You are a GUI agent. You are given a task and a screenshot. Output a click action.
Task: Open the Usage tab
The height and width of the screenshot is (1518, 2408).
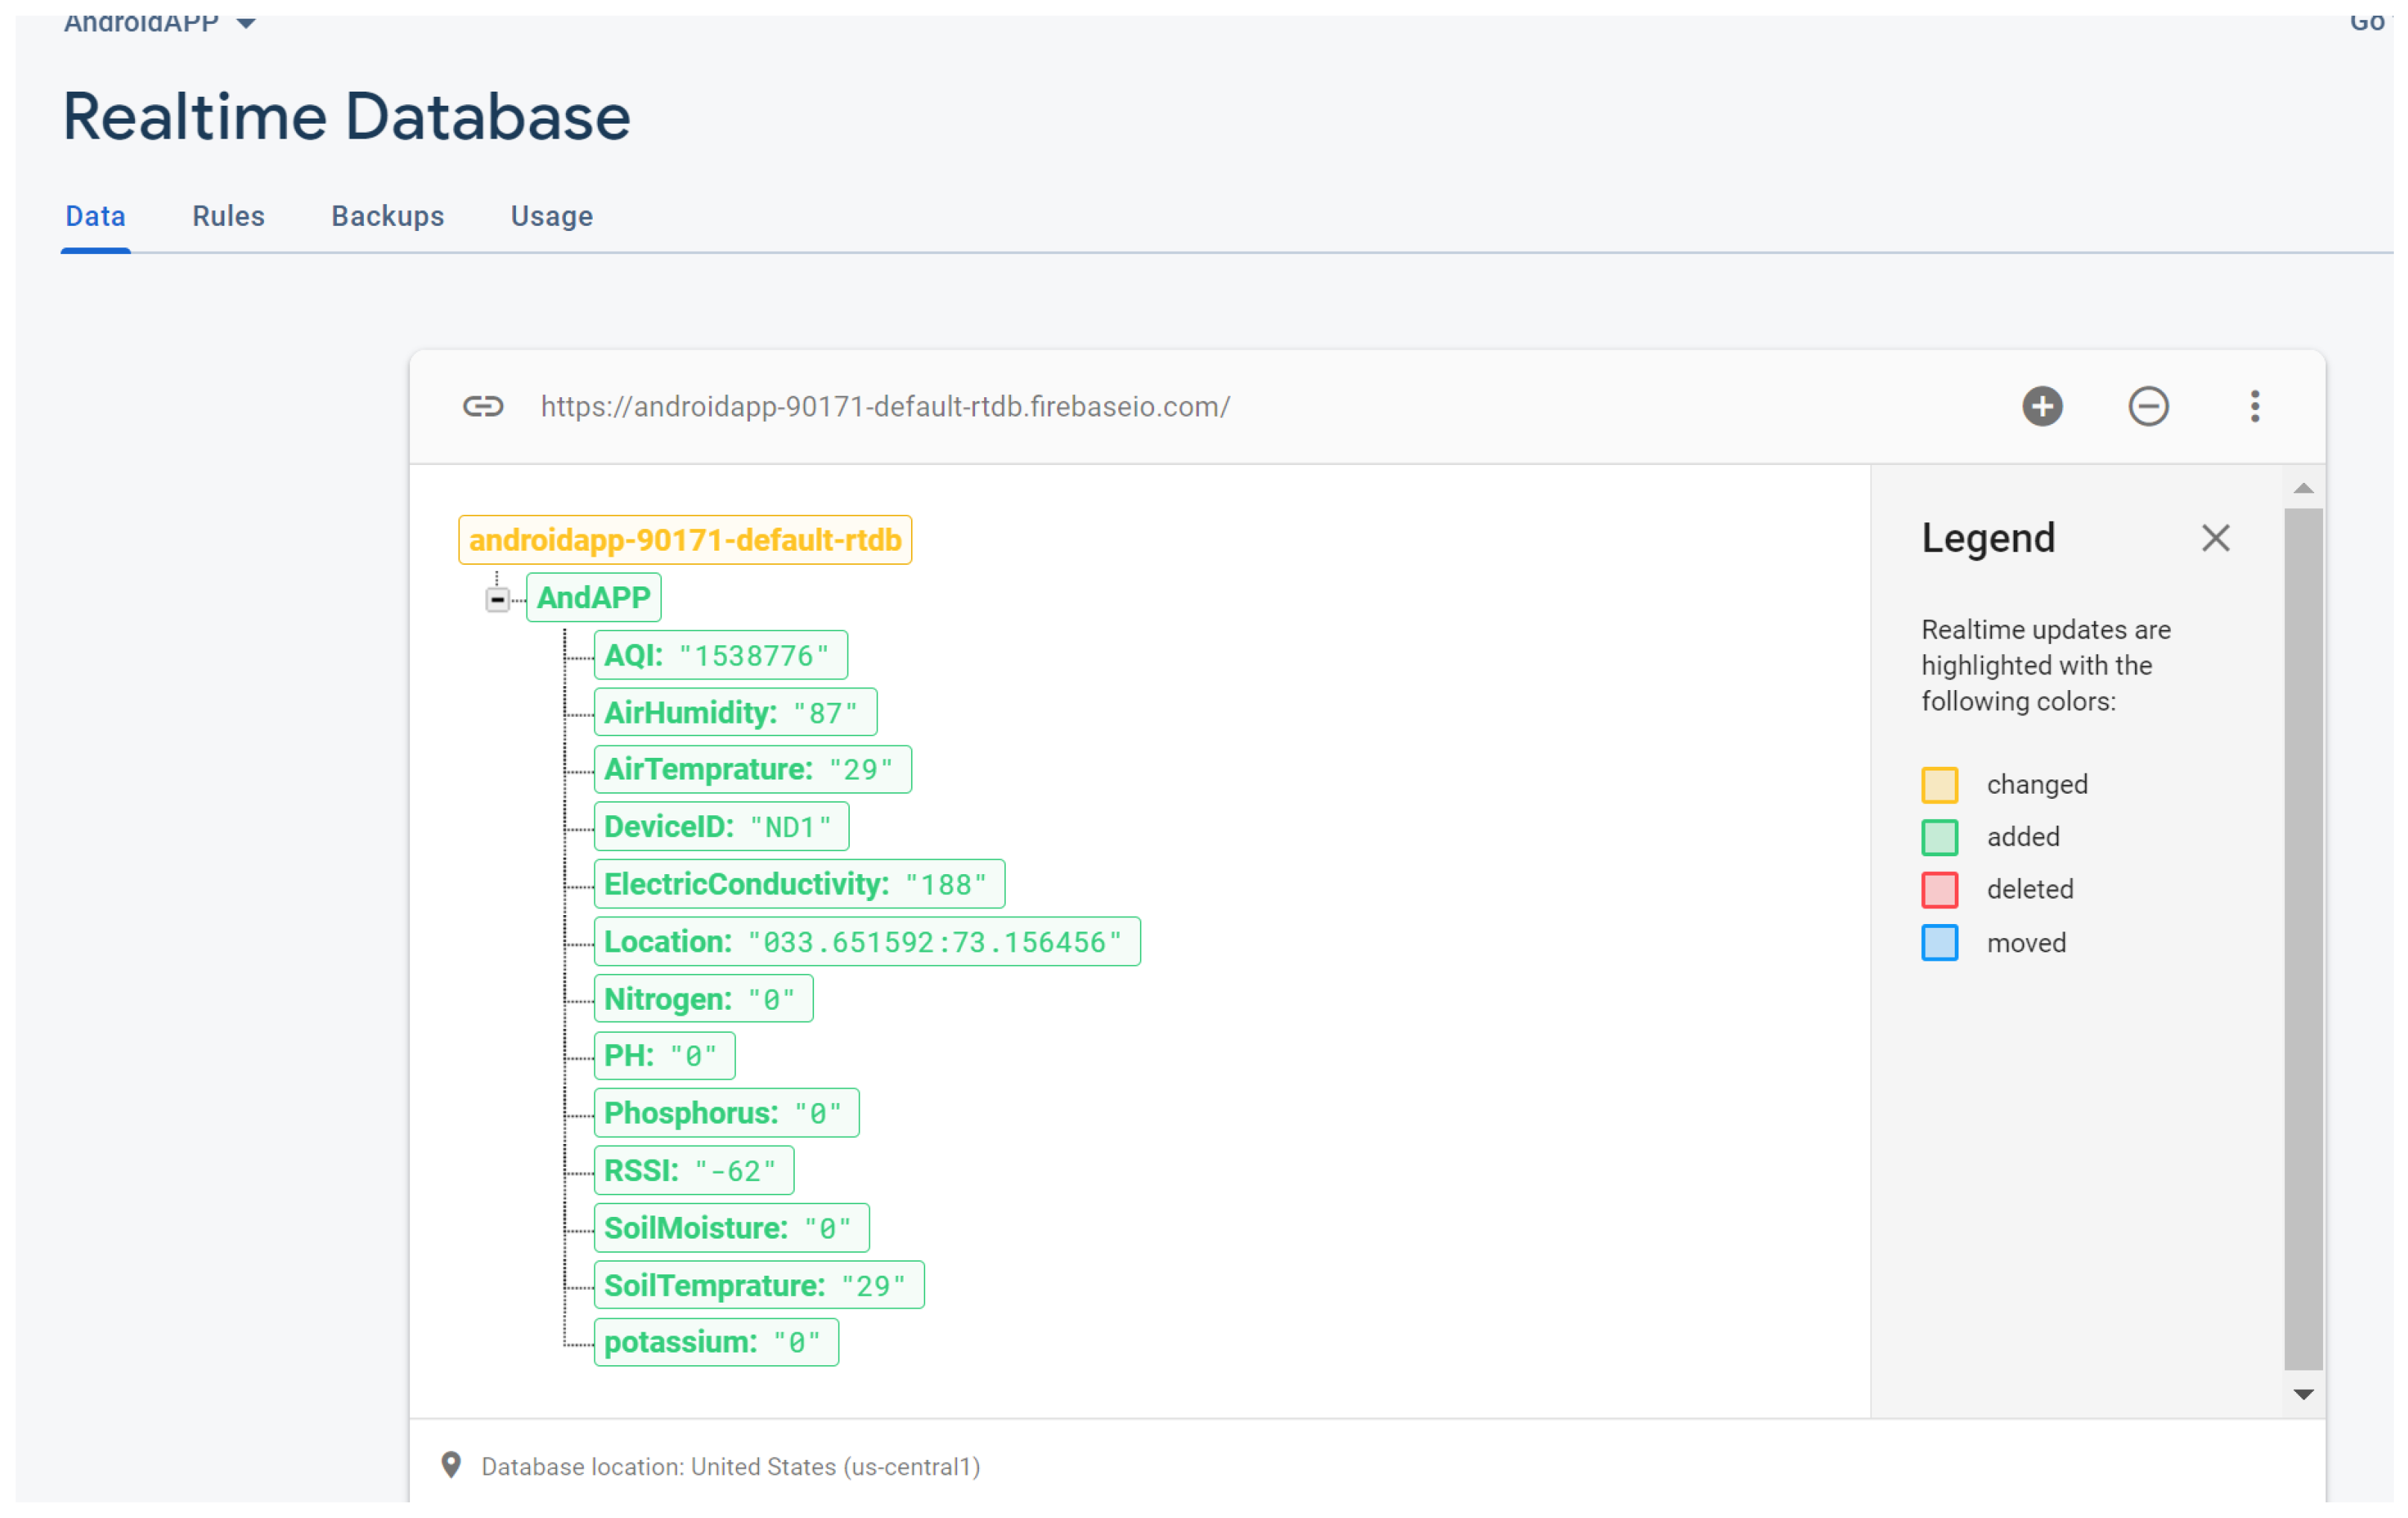point(551,217)
